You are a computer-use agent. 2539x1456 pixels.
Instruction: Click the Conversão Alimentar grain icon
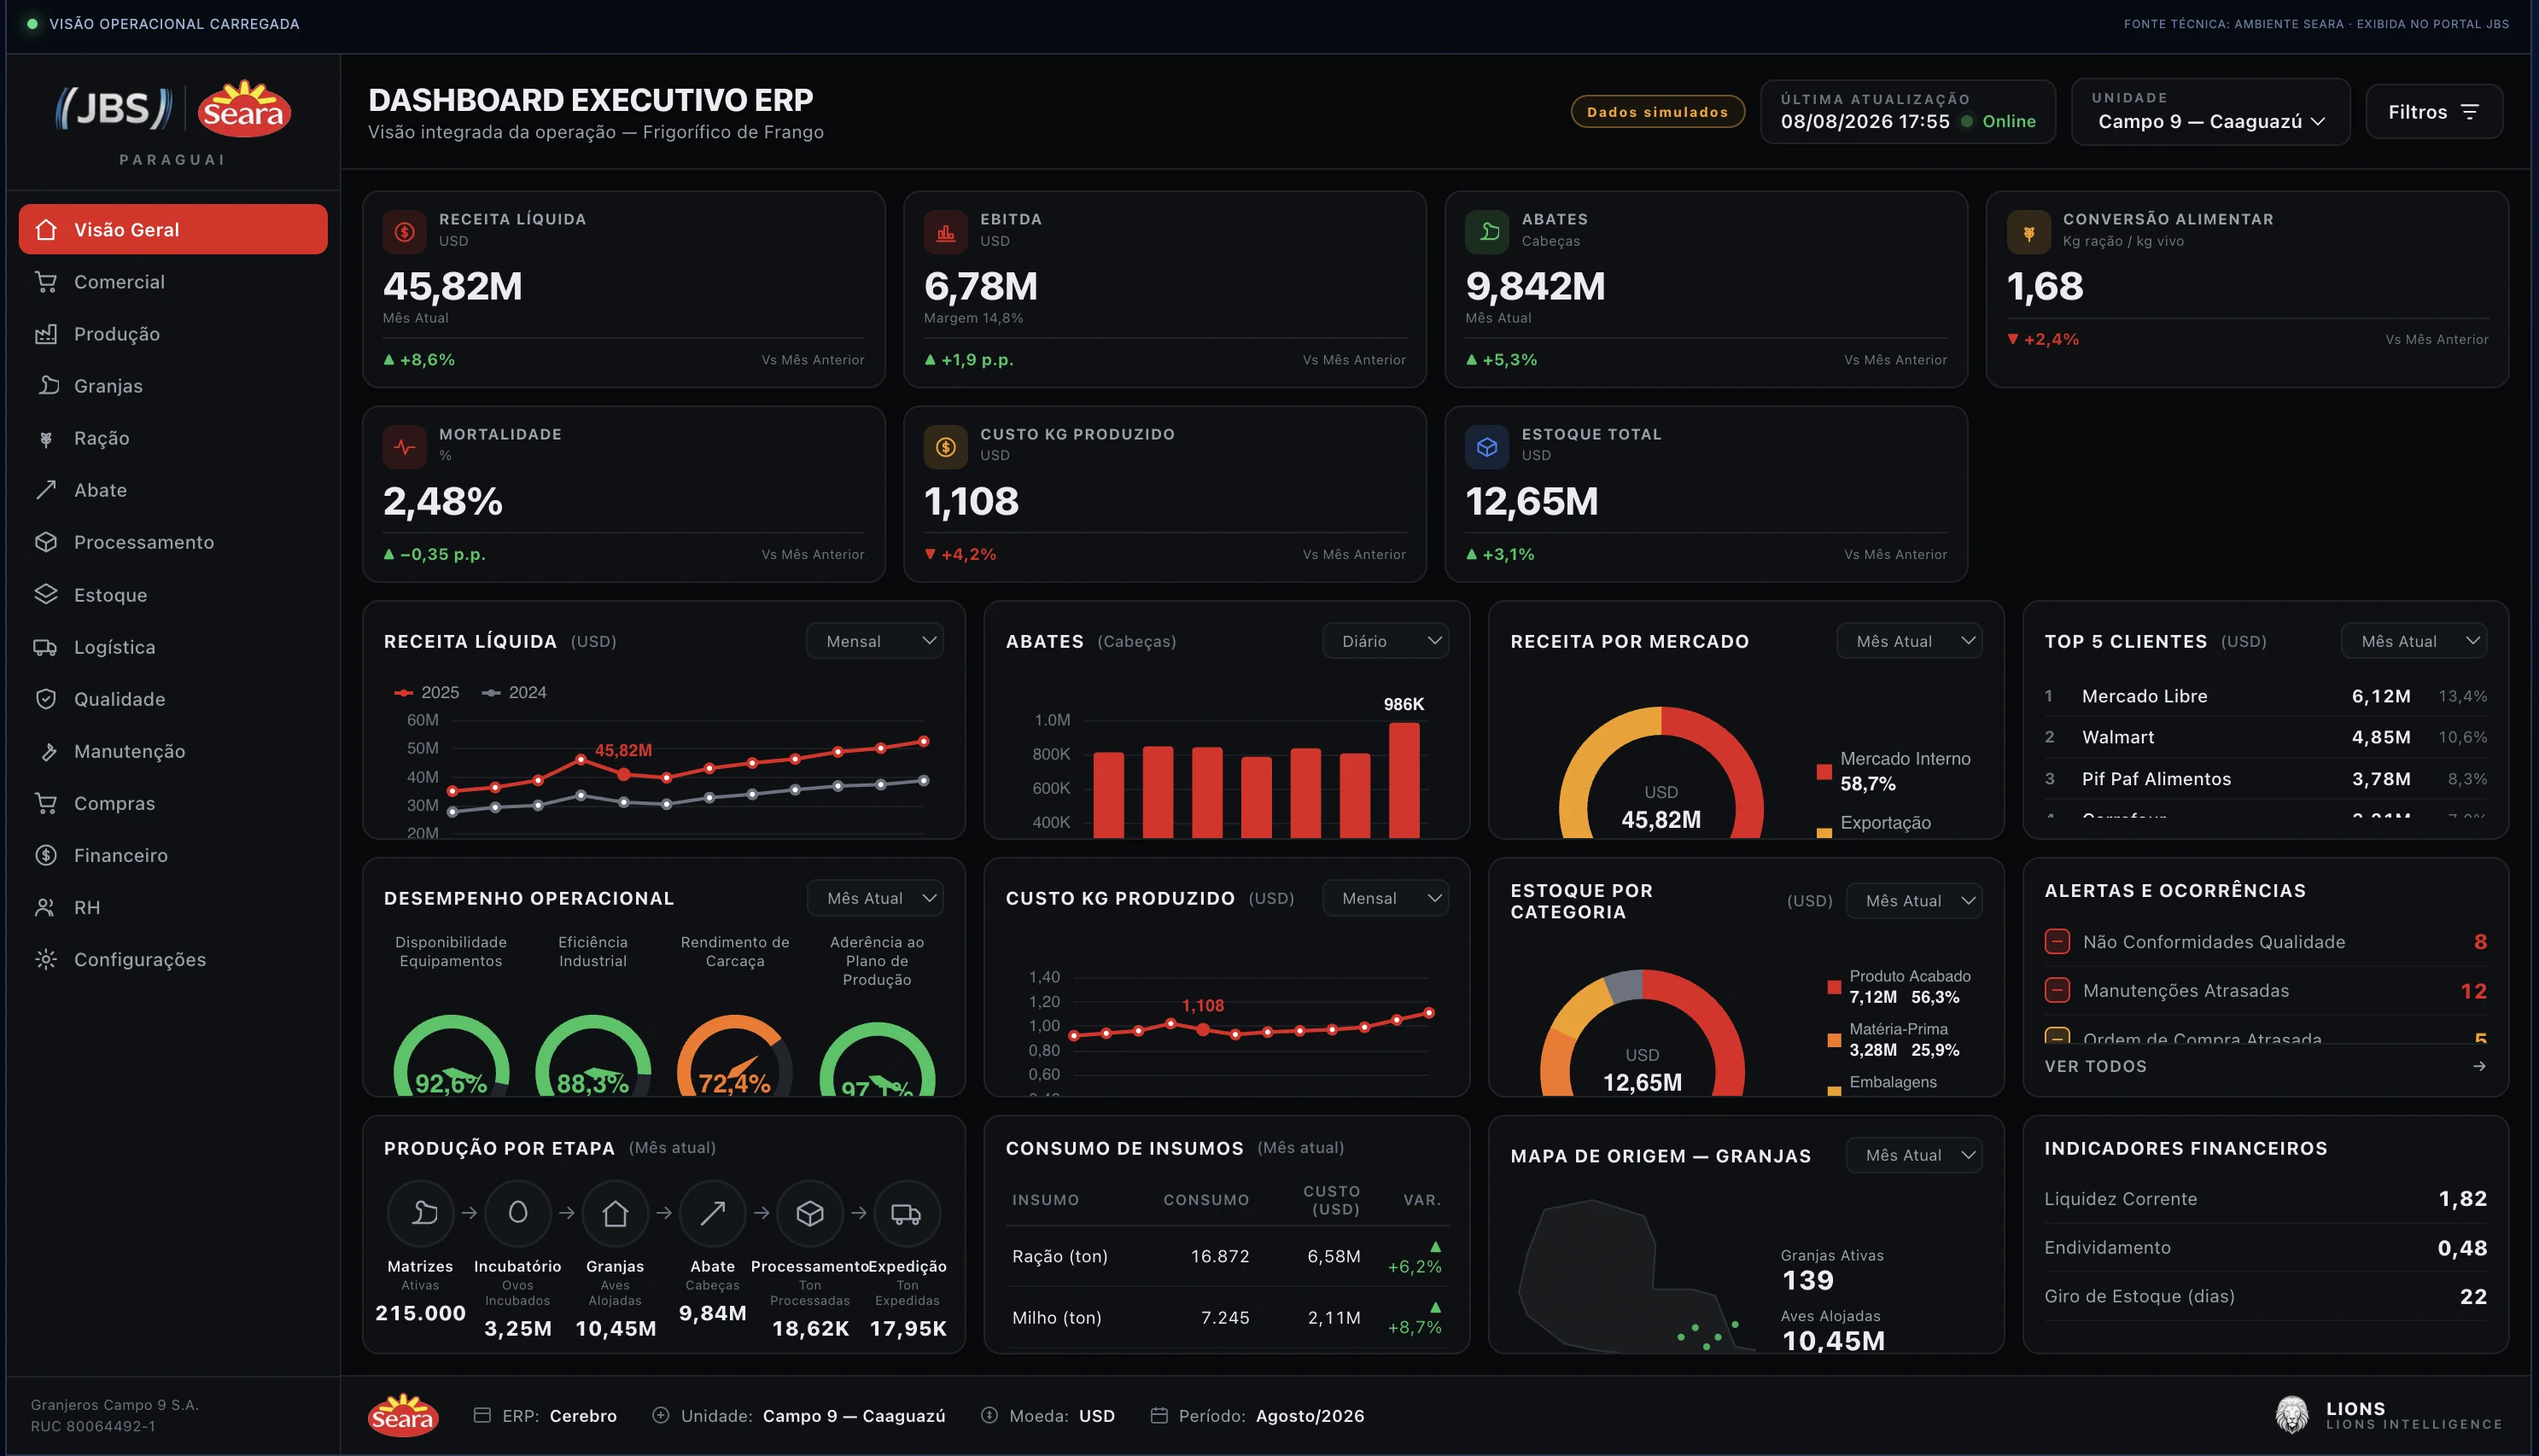point(2028,232)
